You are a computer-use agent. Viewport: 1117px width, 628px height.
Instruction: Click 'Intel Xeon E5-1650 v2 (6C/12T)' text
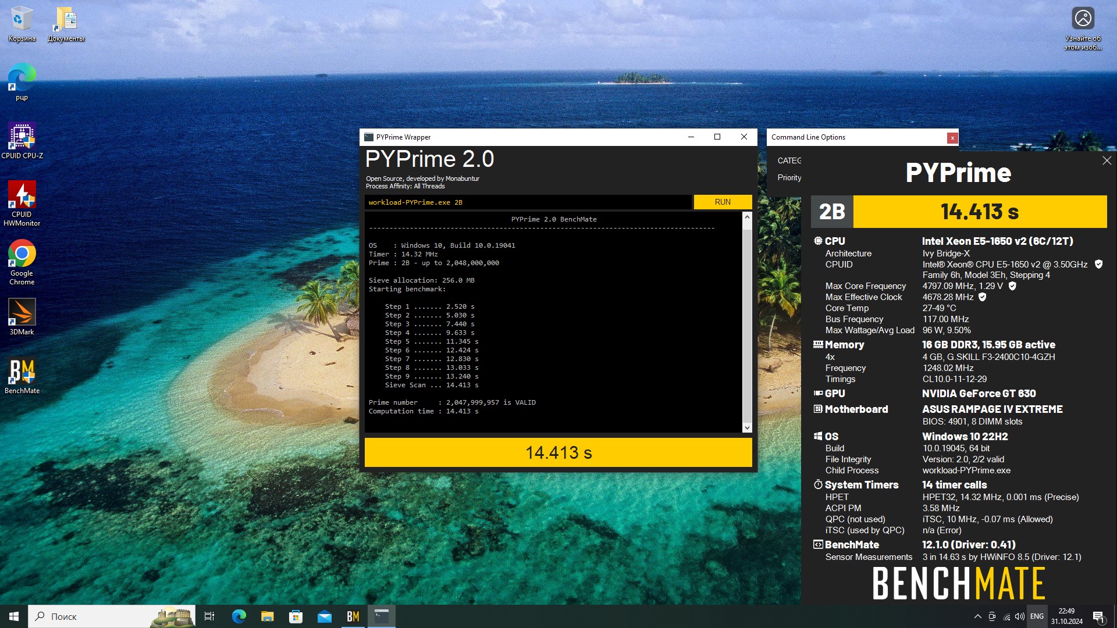[x=997, y=241]
